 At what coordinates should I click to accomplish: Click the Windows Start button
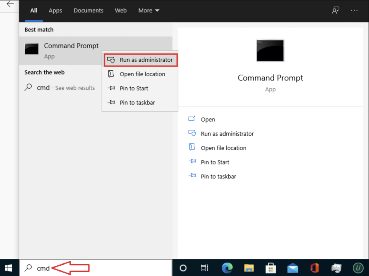[8, 268]
